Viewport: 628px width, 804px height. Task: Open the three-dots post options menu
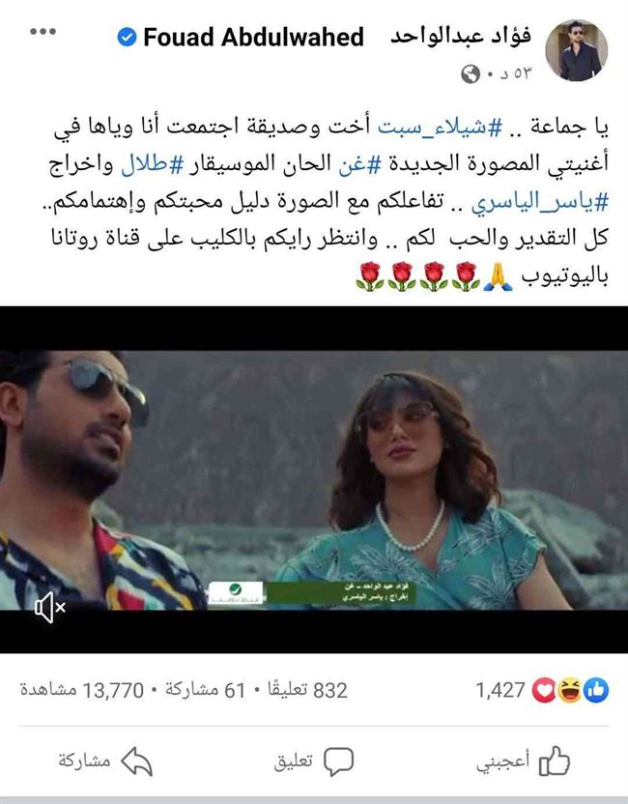point(43,32)
